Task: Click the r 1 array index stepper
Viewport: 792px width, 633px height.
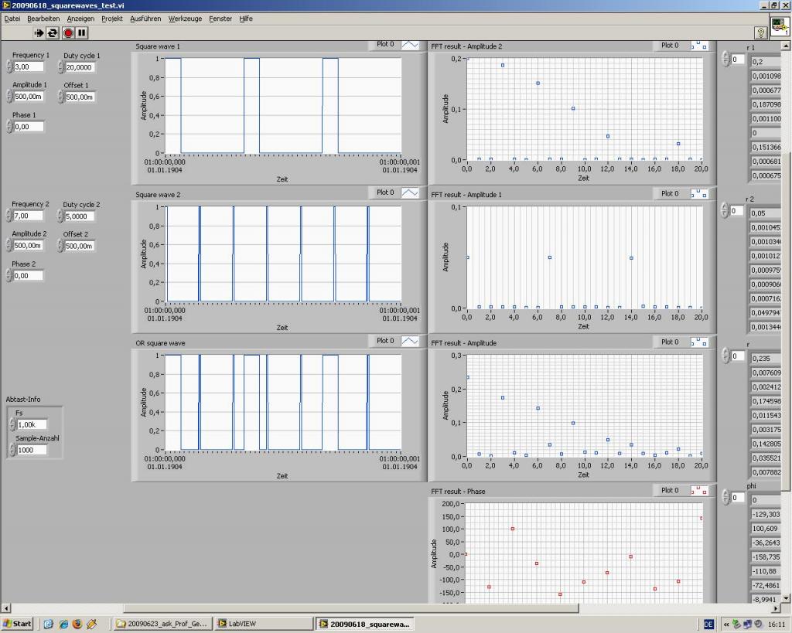Action: pyautogui.click(x=725, y=60)
